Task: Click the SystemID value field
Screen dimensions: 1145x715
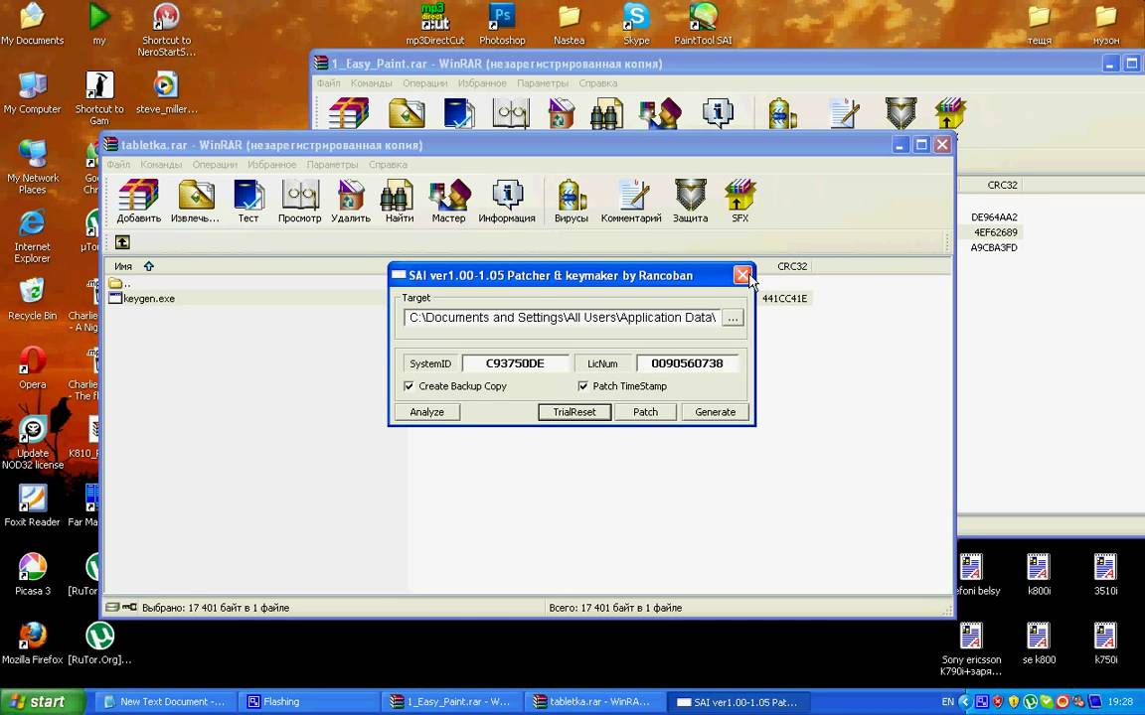Action: point(515,363)
